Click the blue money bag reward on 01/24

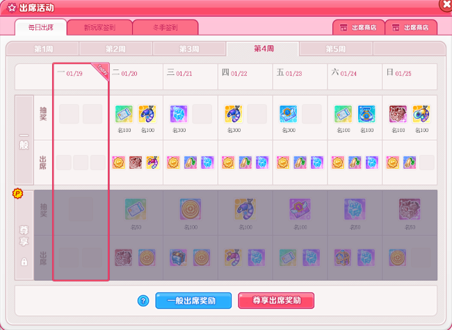(x=366, y=114)
